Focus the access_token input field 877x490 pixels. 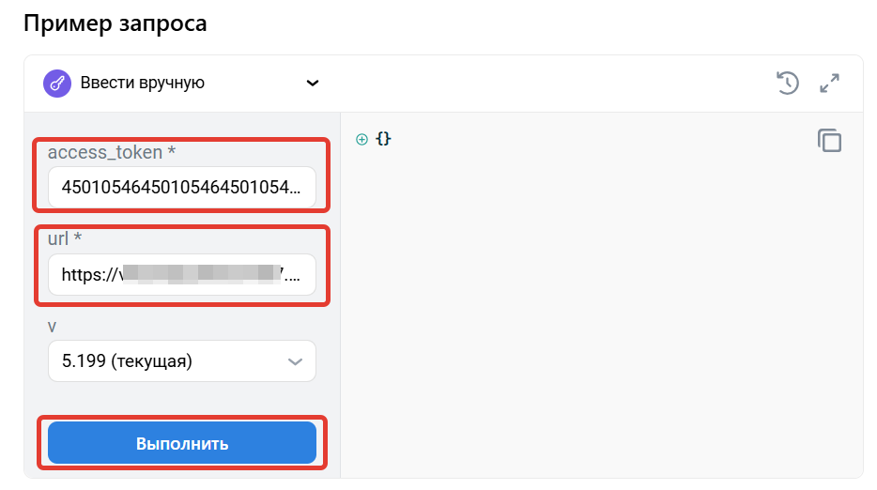click(x=181, y=187)
